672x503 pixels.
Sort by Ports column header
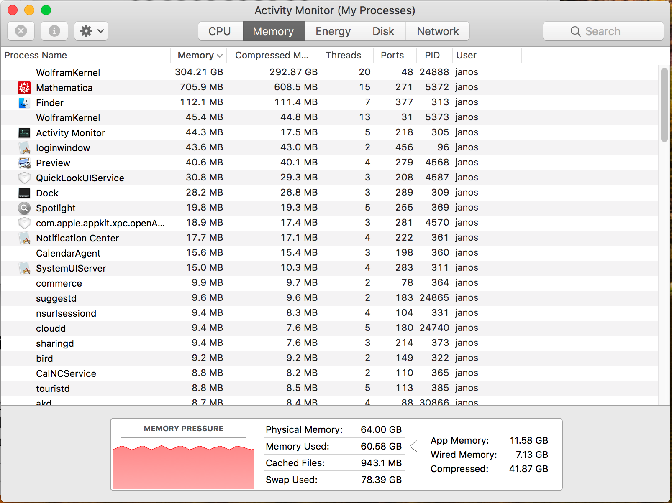pyautogui.click(x=395, y=55)
